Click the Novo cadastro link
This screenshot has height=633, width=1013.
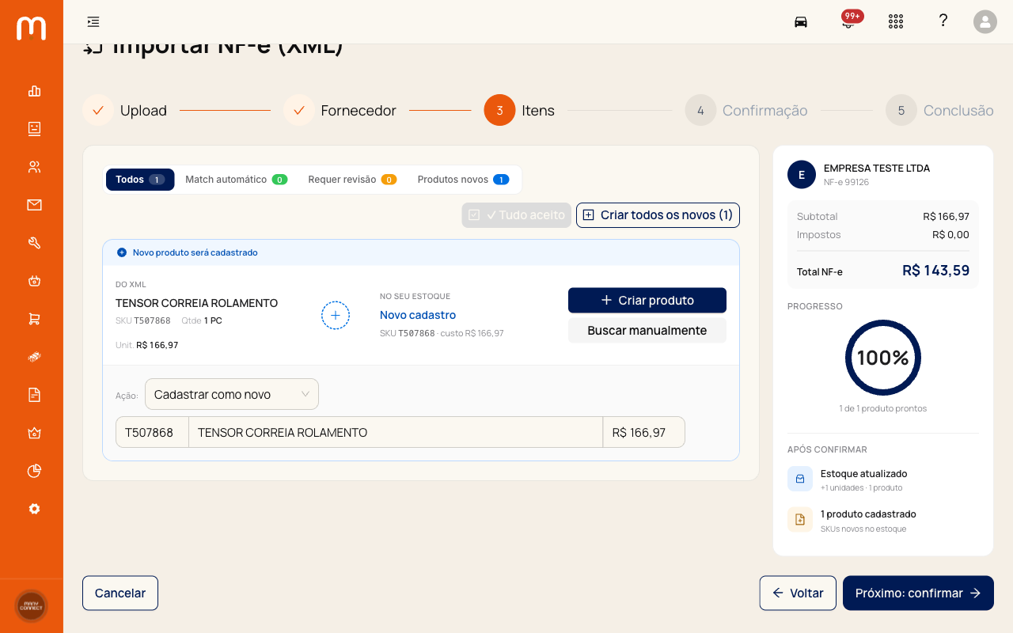pos(418,315)
